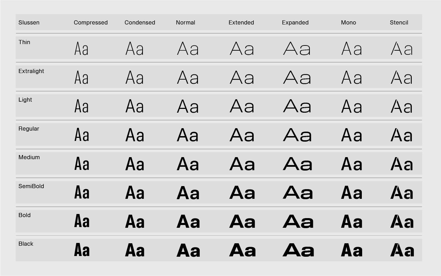Click the Black weight row label
Image resolution: width=441 pixels, height=276 pixels.
click(26, 244)
